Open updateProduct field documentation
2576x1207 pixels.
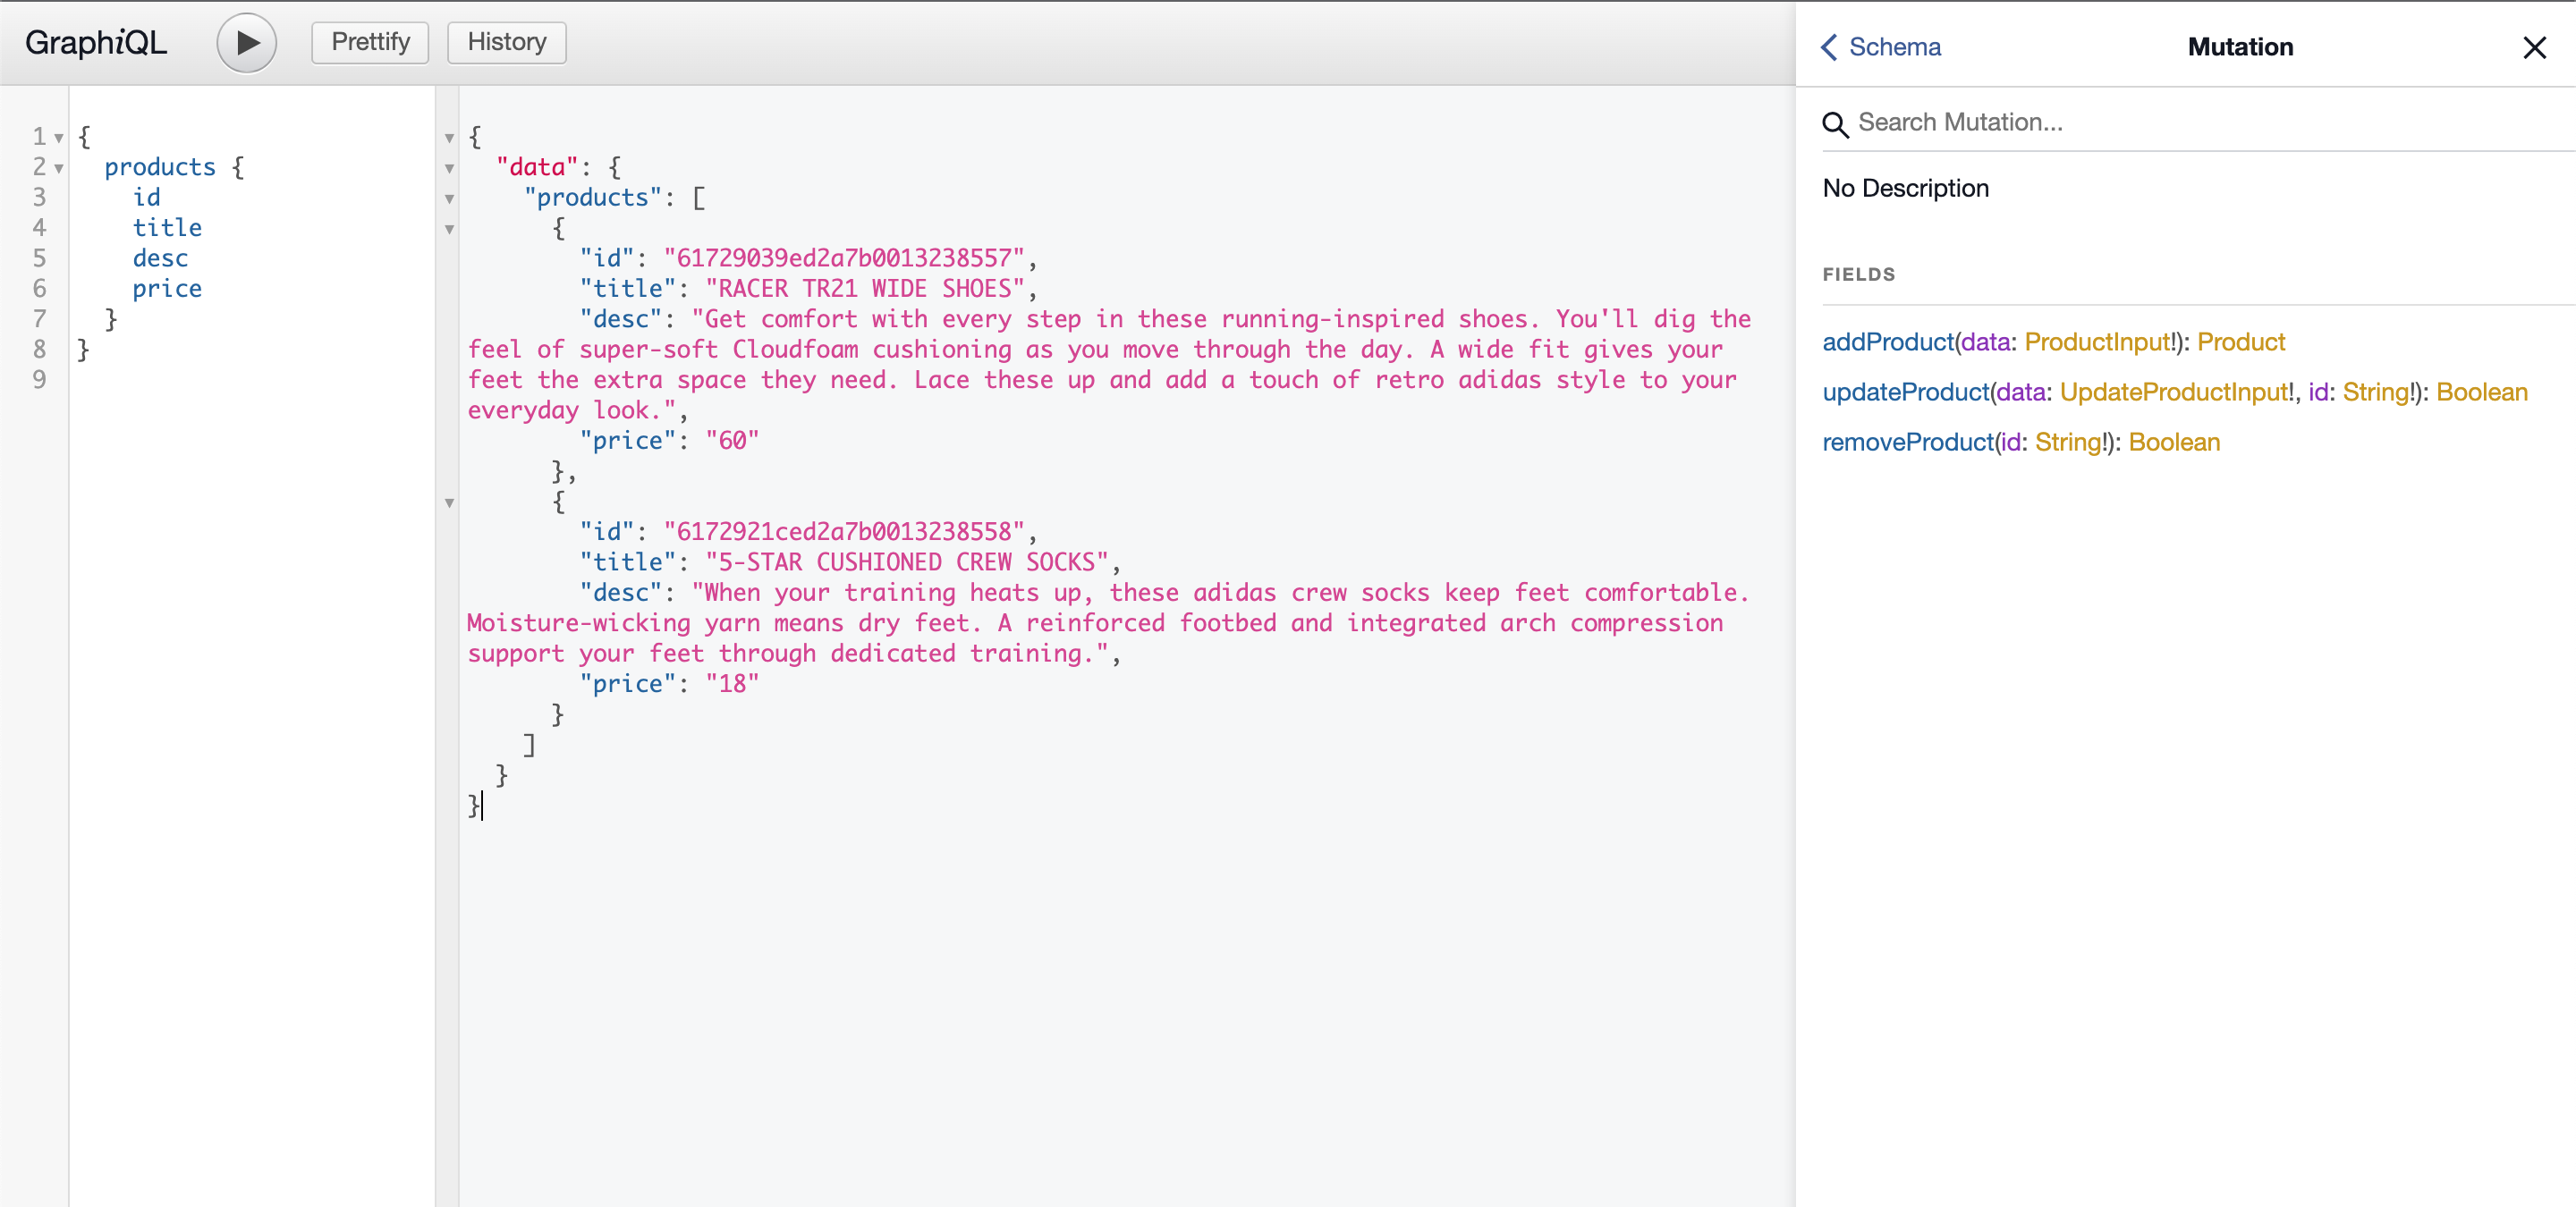(x=1905, y=392)
